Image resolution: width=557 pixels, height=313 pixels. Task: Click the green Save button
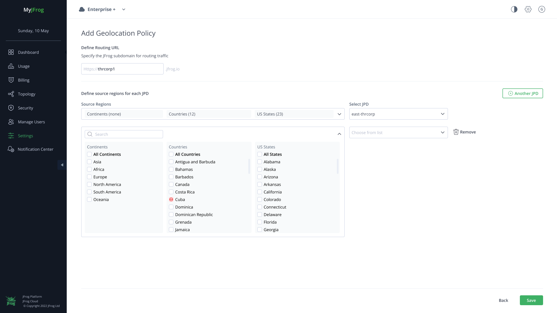coord(531,300)
